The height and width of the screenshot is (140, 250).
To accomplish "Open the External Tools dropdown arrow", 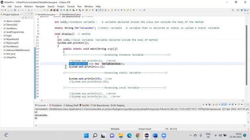I will [x=83, y=10].
